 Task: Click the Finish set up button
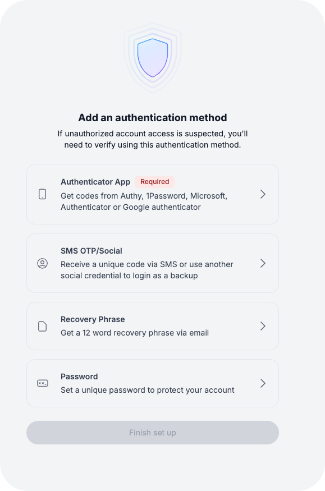(x=153, y=433)
